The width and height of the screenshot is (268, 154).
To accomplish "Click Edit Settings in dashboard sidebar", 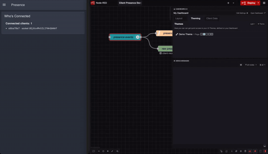I will [242, 13].
